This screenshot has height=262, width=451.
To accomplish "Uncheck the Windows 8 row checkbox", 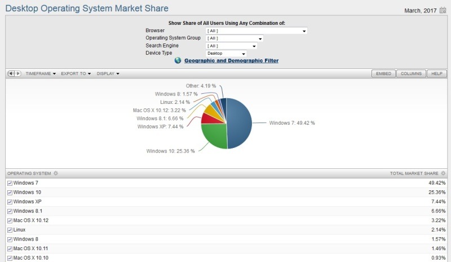I will [x=10, y=239].
